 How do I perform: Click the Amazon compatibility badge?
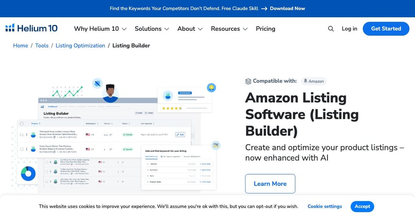pyautogui.click(x=314, y=81)
